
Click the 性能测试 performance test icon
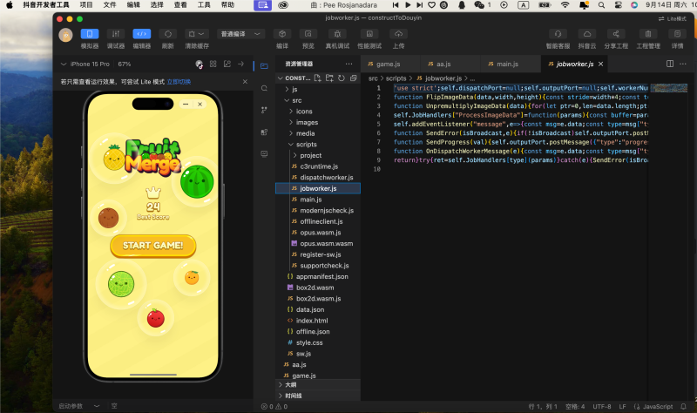[x=369, y=34]
